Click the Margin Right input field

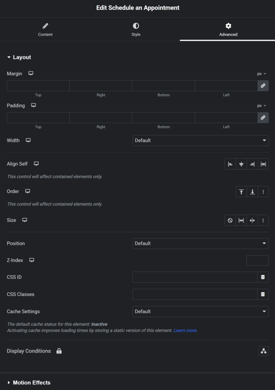pyautogui.click(x=101, y=86)
